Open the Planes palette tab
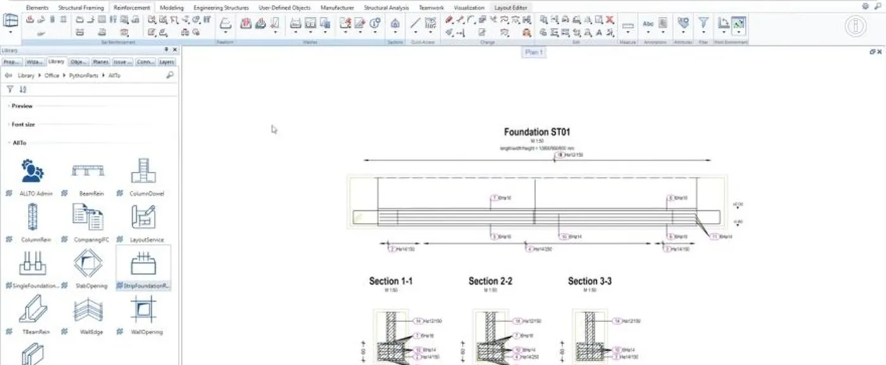Screen dimensions: 886x365 [x=101, y=62]
